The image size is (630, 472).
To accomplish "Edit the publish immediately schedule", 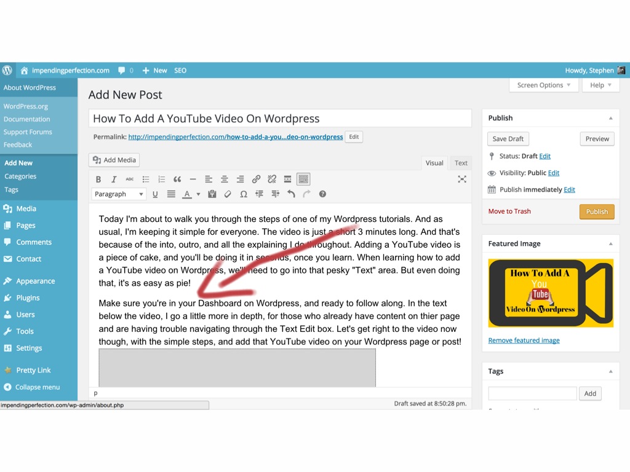I will 569,190.
